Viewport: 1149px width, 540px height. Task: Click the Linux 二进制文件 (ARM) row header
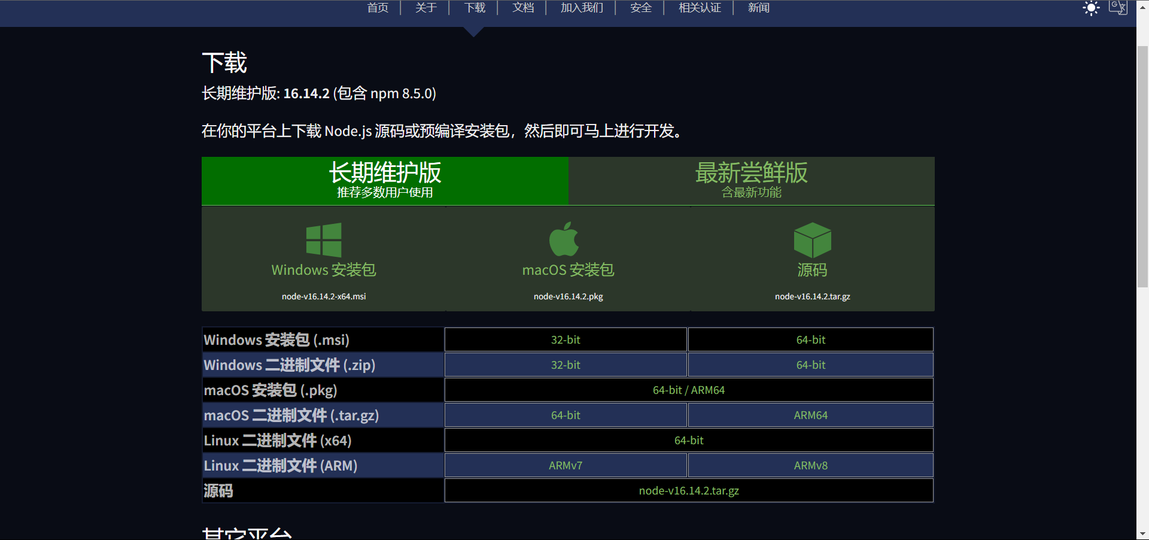tap(323, 465)
